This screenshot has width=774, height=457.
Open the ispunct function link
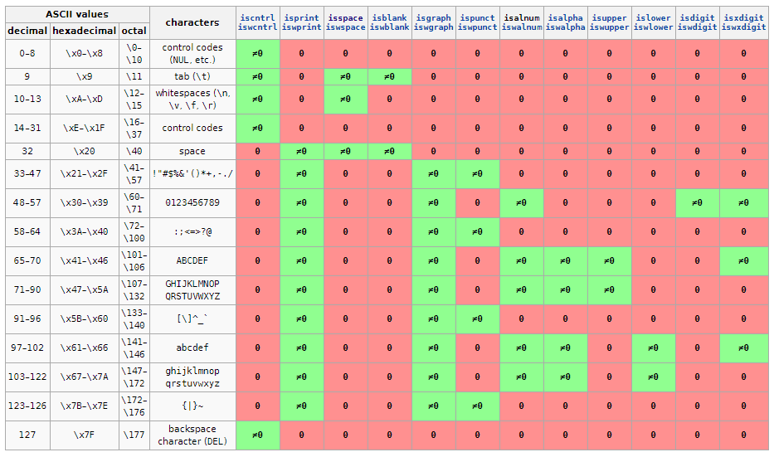click(x=477, y=17)
